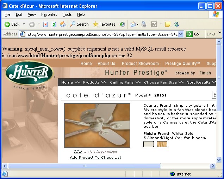Screen dimensions: 224x179
Task: Click the horizontal scrollbar right arrow
Action: pos(213,166)
